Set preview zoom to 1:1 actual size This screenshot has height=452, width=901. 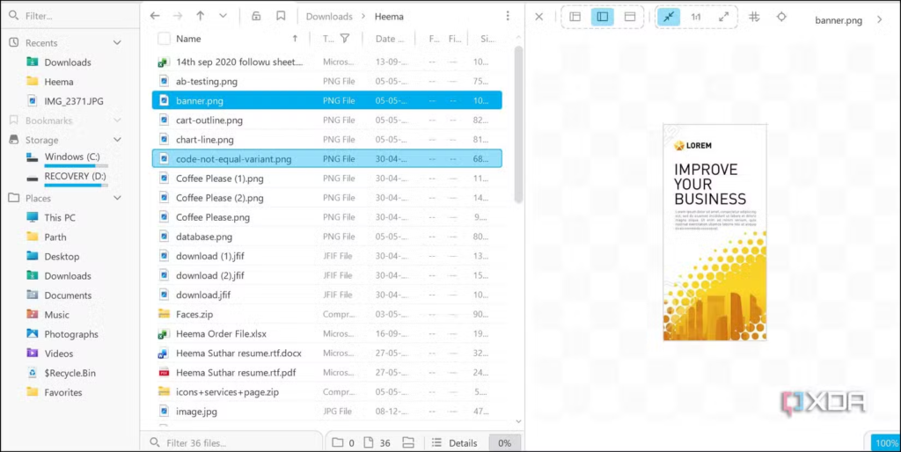696,17
